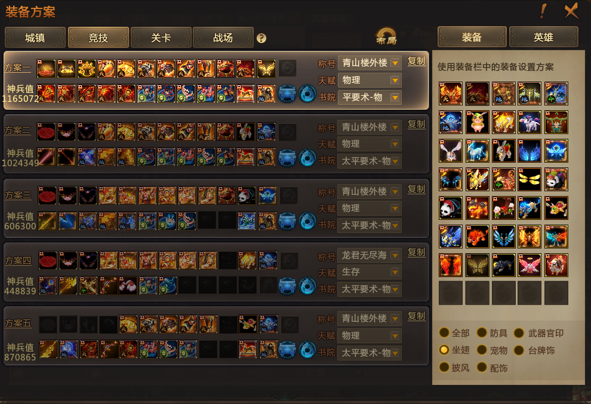Open the 布局 layout arrow icon
The height and width of the screenshot is (404, 591).
pyautogui.click(x=386, y=36)
